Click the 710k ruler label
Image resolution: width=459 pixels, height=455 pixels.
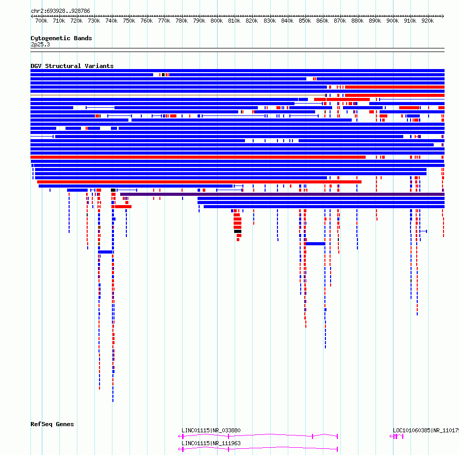coord(59,21)
